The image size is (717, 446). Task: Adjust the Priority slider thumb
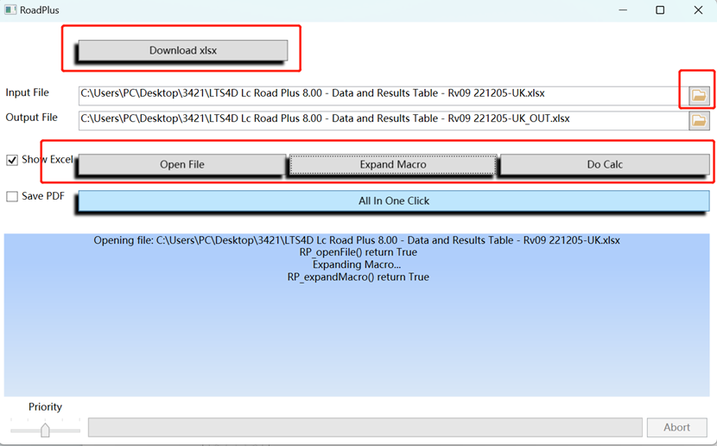(x=45, y=430)
